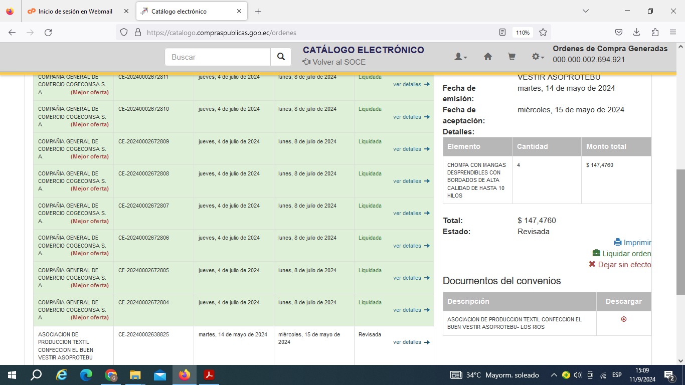Expand the user account dropdown
The width and height of the screenshot is (685, 385).
[x=460, y=57]
